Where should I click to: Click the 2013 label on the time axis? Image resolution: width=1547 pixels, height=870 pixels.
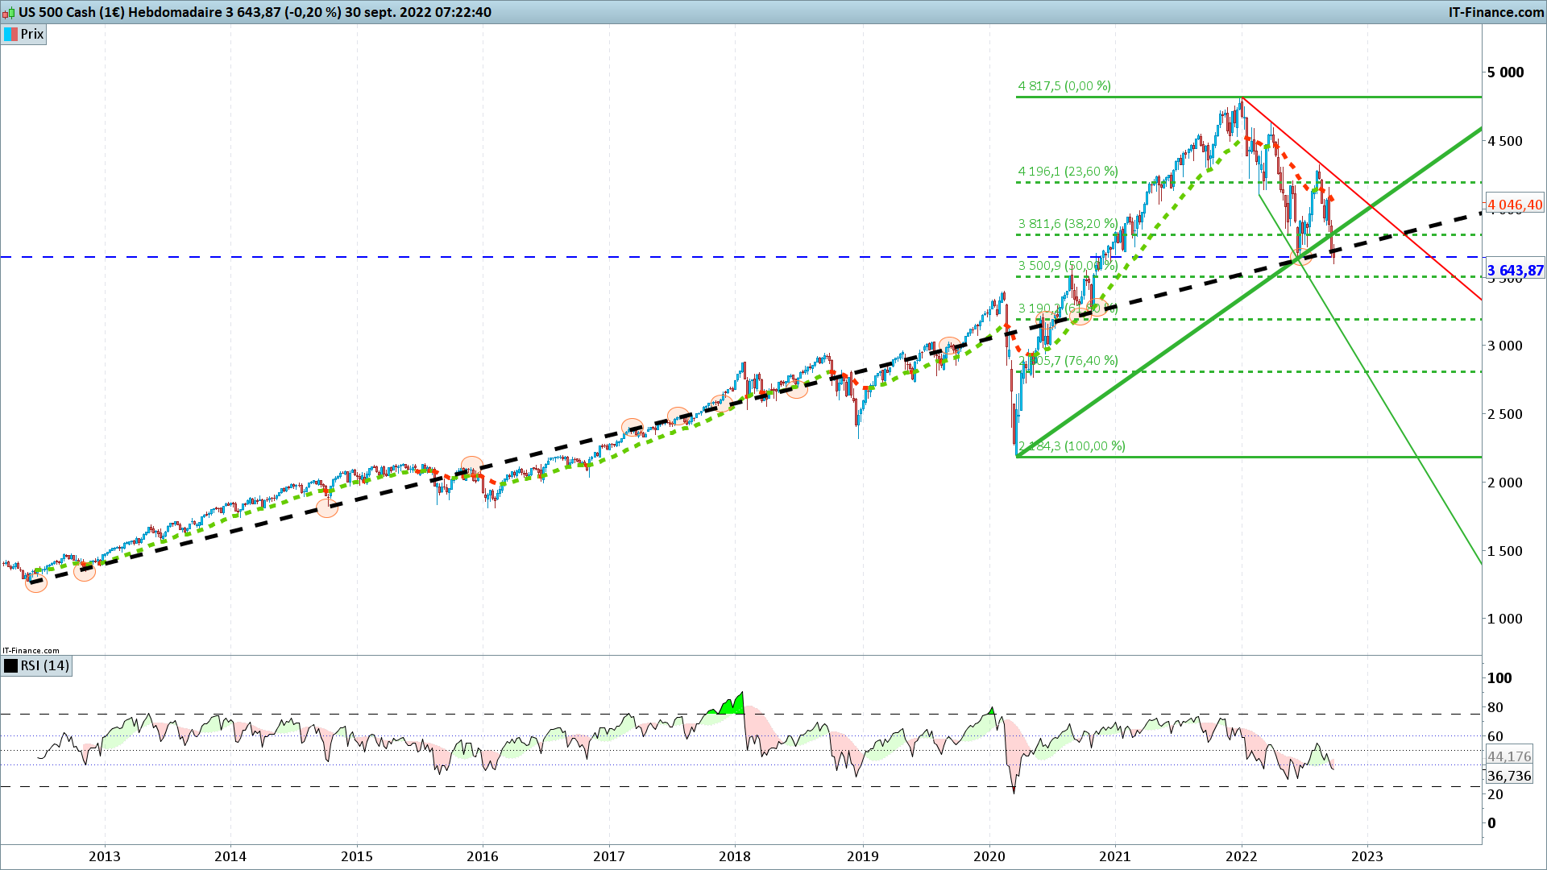[x=105, y=855]
